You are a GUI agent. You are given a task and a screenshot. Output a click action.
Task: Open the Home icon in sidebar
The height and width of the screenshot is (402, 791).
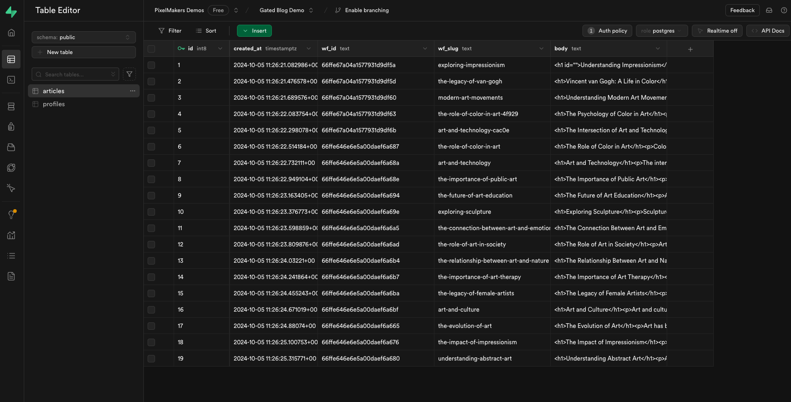11,33
